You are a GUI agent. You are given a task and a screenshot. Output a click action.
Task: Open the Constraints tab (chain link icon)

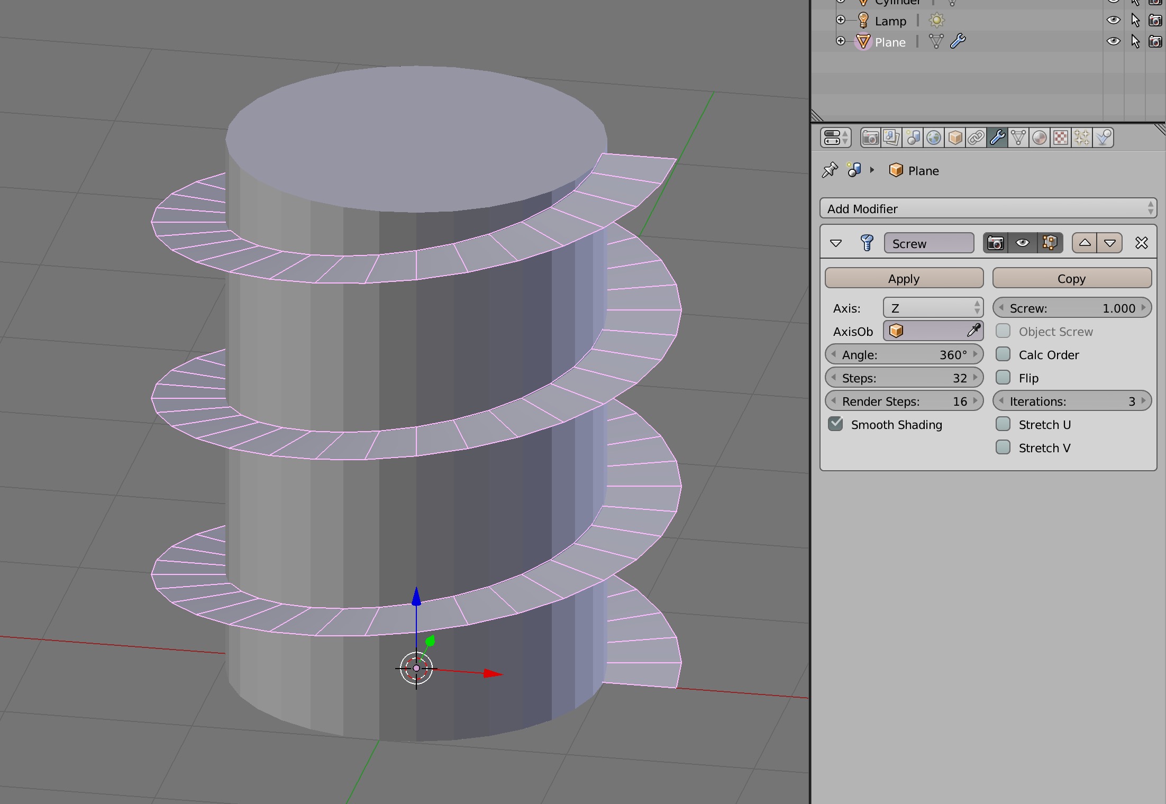976,138
